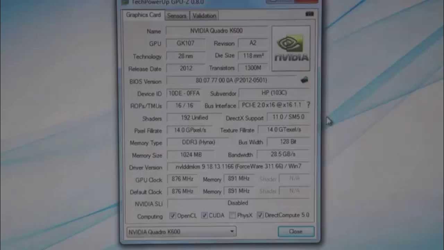Click the Release Date field 2012

point(186,68)
